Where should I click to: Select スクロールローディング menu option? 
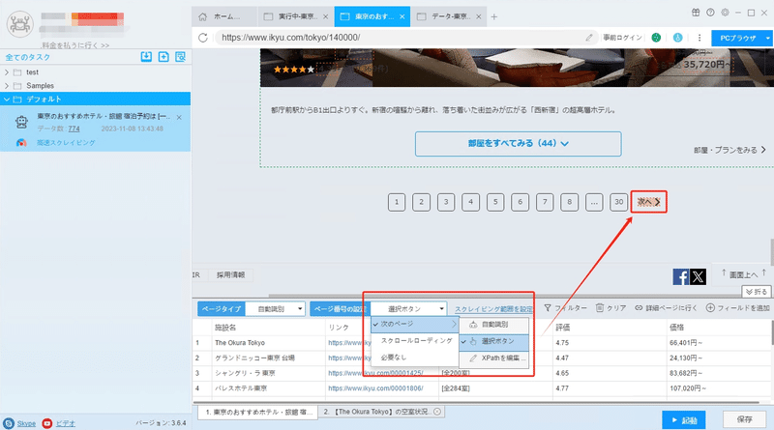tap(416, 341)
